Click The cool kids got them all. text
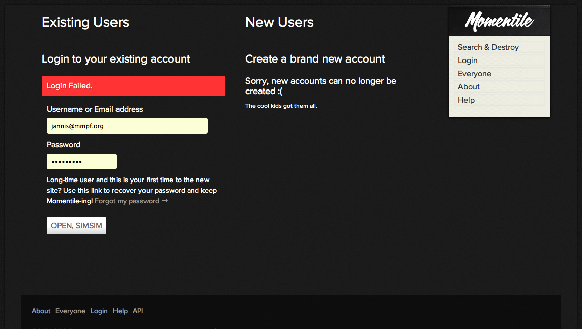Viewport: 582px width, 329px height. click(x=281, y=106)
